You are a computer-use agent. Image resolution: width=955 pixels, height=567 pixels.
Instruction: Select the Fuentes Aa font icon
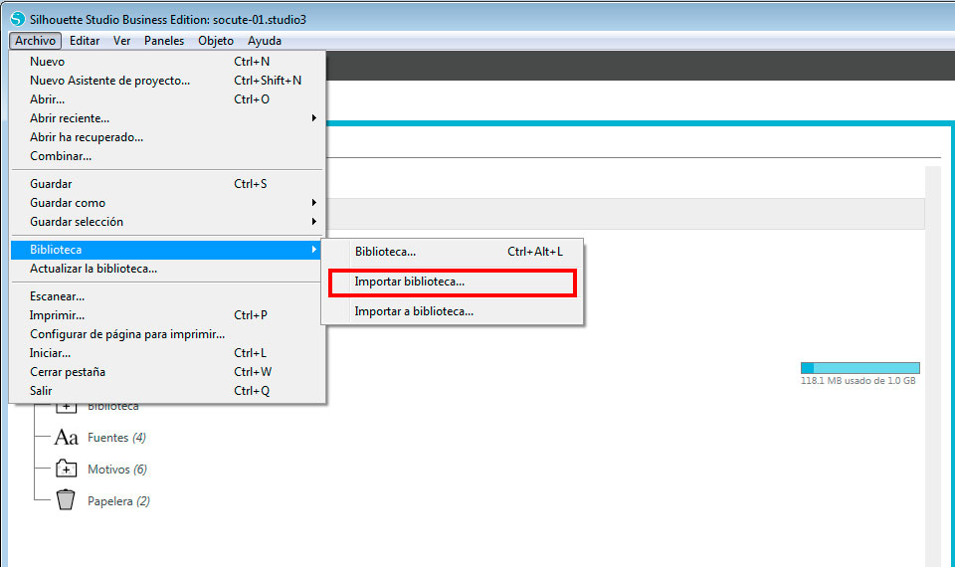66,438
